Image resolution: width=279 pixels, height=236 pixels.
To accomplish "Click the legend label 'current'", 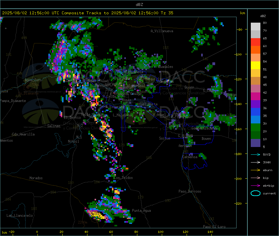I will point(269,194).
